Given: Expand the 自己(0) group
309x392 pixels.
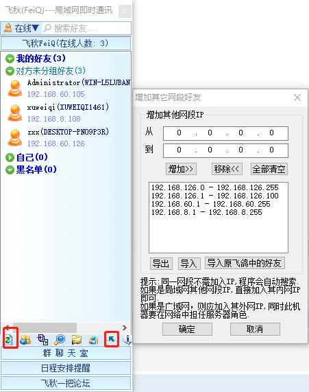Looking at the screenshot, I should click(10, 157).
